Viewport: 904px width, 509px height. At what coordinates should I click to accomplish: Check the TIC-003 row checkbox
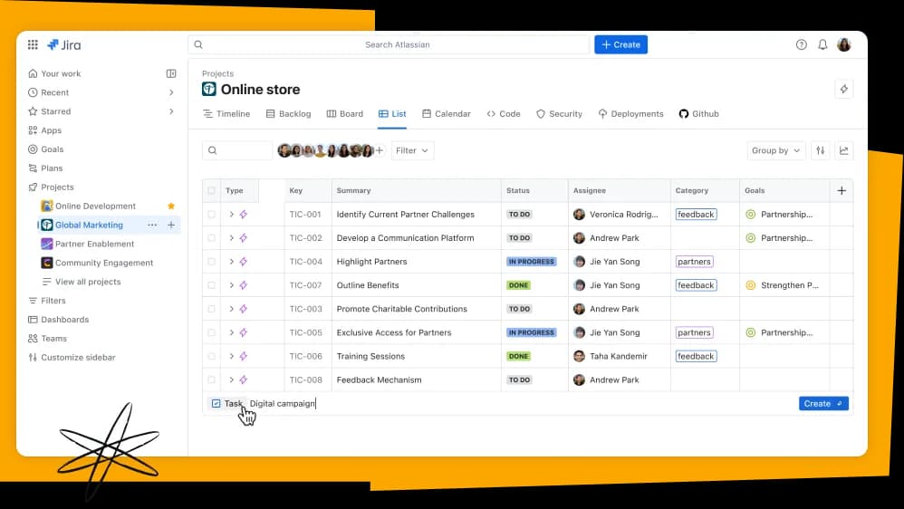pos(212,309)
